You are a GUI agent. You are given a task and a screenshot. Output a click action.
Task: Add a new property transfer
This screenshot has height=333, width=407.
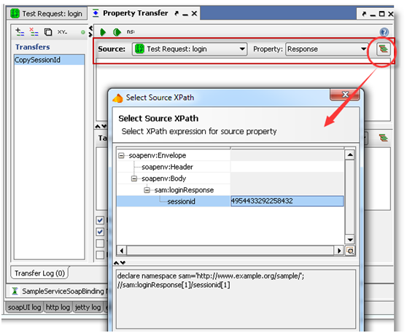tap(20, 32)
